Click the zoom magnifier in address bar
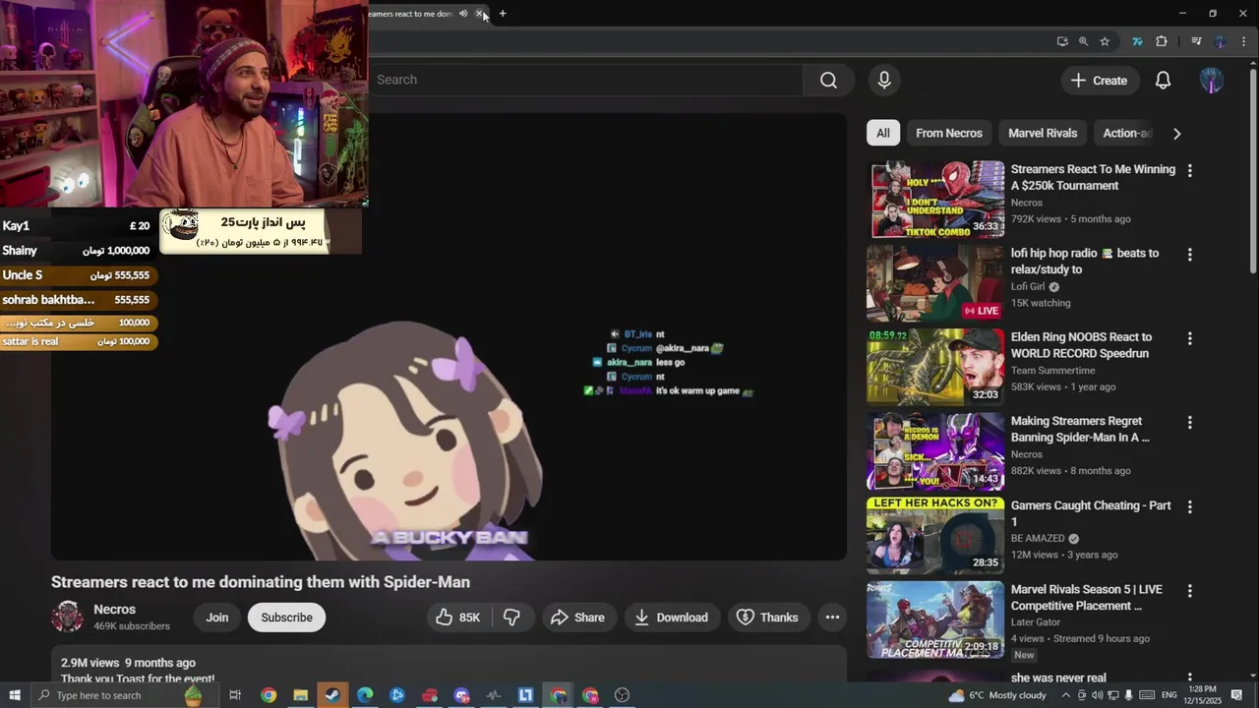 [x=1083, y=41]
